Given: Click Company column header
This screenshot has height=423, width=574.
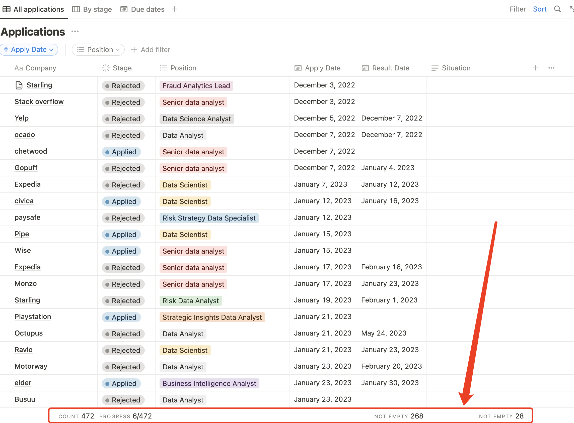Looking at the screenshot, I should [x=35, y=68].
